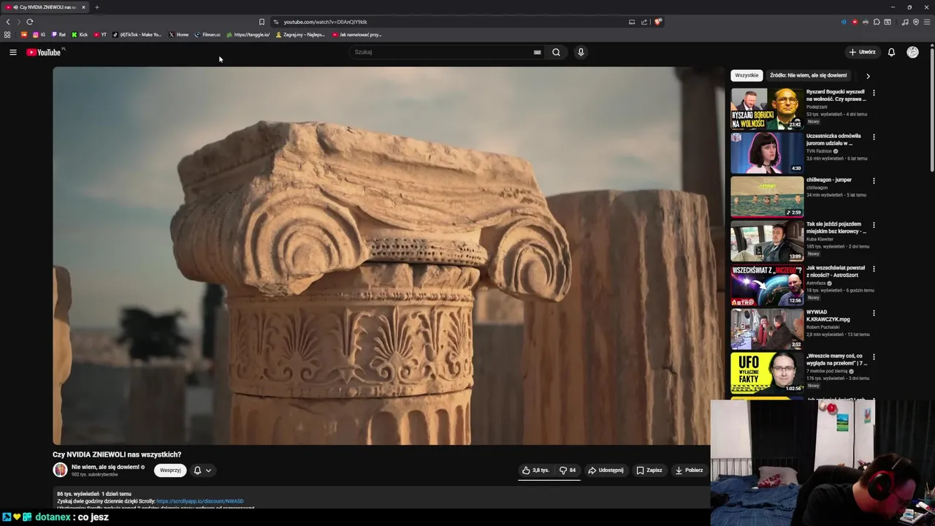This screenshot has width=935, height=526.
Task: Open options for WYWIAD K.KRAWCZYK video
Action: [874, 313]
